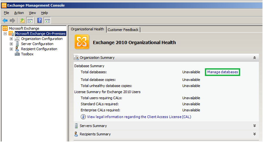Click the large orange Exchange 2010 logo

click(x=82, y=42)
